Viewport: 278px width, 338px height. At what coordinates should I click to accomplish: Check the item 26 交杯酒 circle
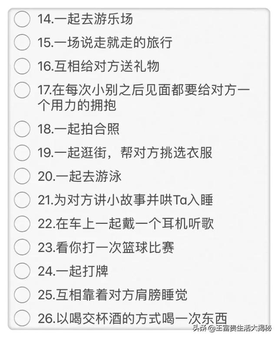point(22,318)
